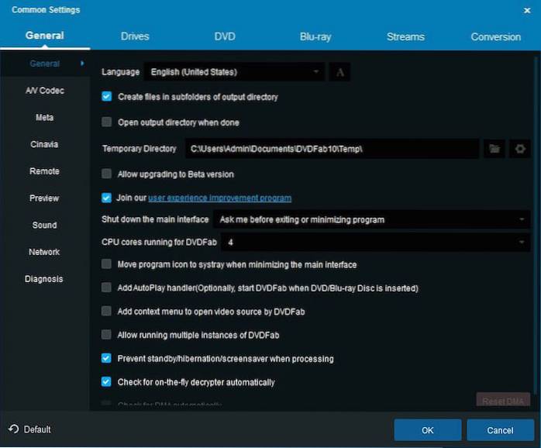Screen dimensions: 541x448
Task: Select A/V Codec in the sidebar
Action: point(44,91)
